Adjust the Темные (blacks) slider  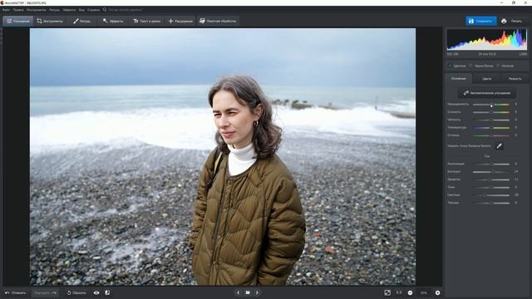(x=491, y=203)
